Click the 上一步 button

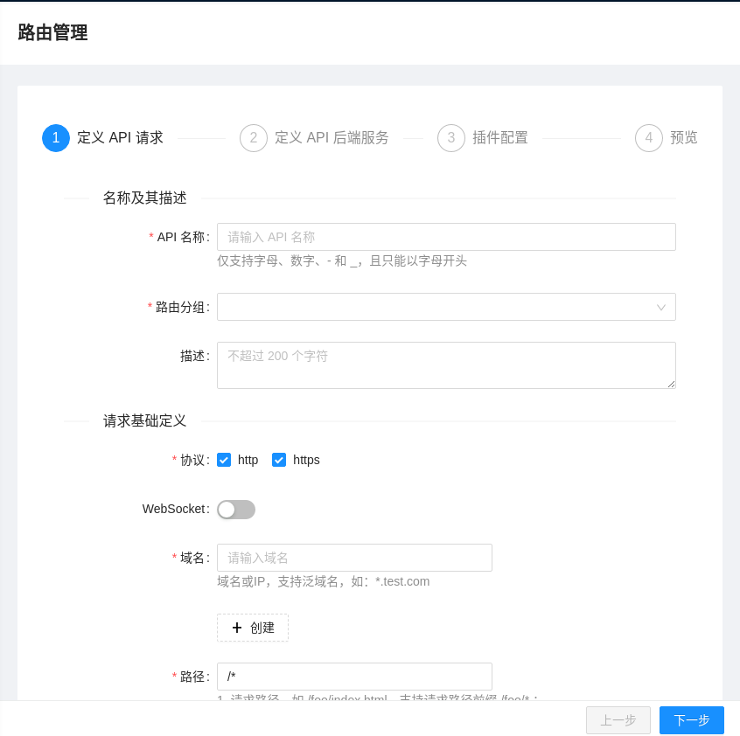pyautogui.click(x=618, y=720)
